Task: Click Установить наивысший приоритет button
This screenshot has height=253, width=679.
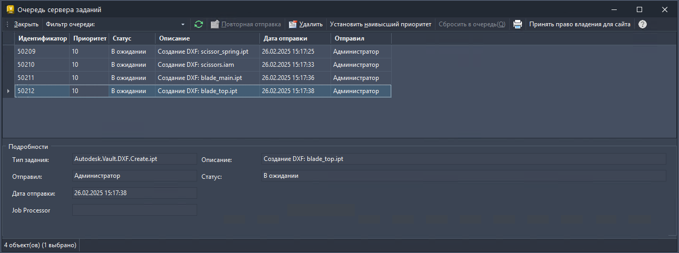Action: tap(380, 24)
